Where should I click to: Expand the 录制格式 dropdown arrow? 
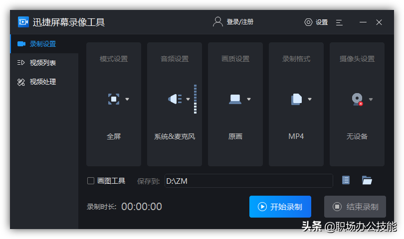310,99
